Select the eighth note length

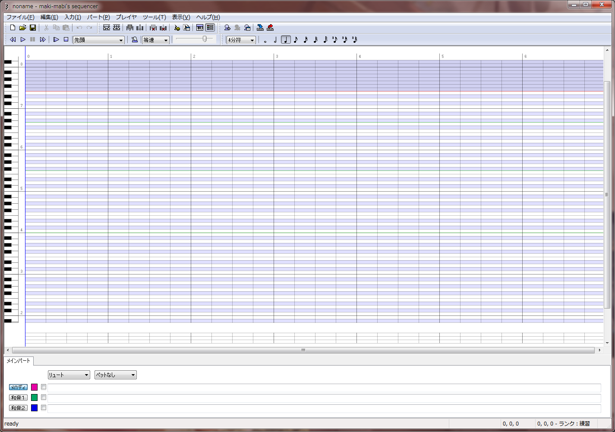(x=296, y=40)
